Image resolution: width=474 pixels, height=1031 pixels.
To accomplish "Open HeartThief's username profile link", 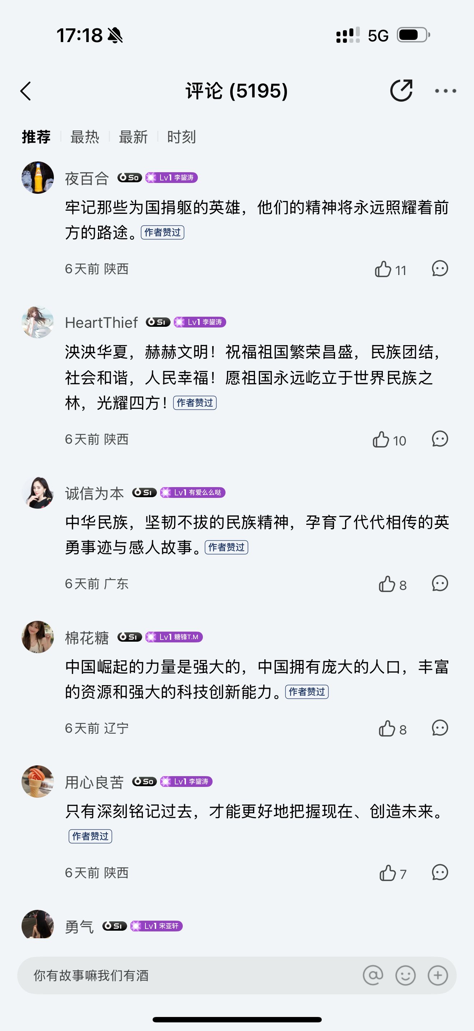I will click(x=102, y=322).
